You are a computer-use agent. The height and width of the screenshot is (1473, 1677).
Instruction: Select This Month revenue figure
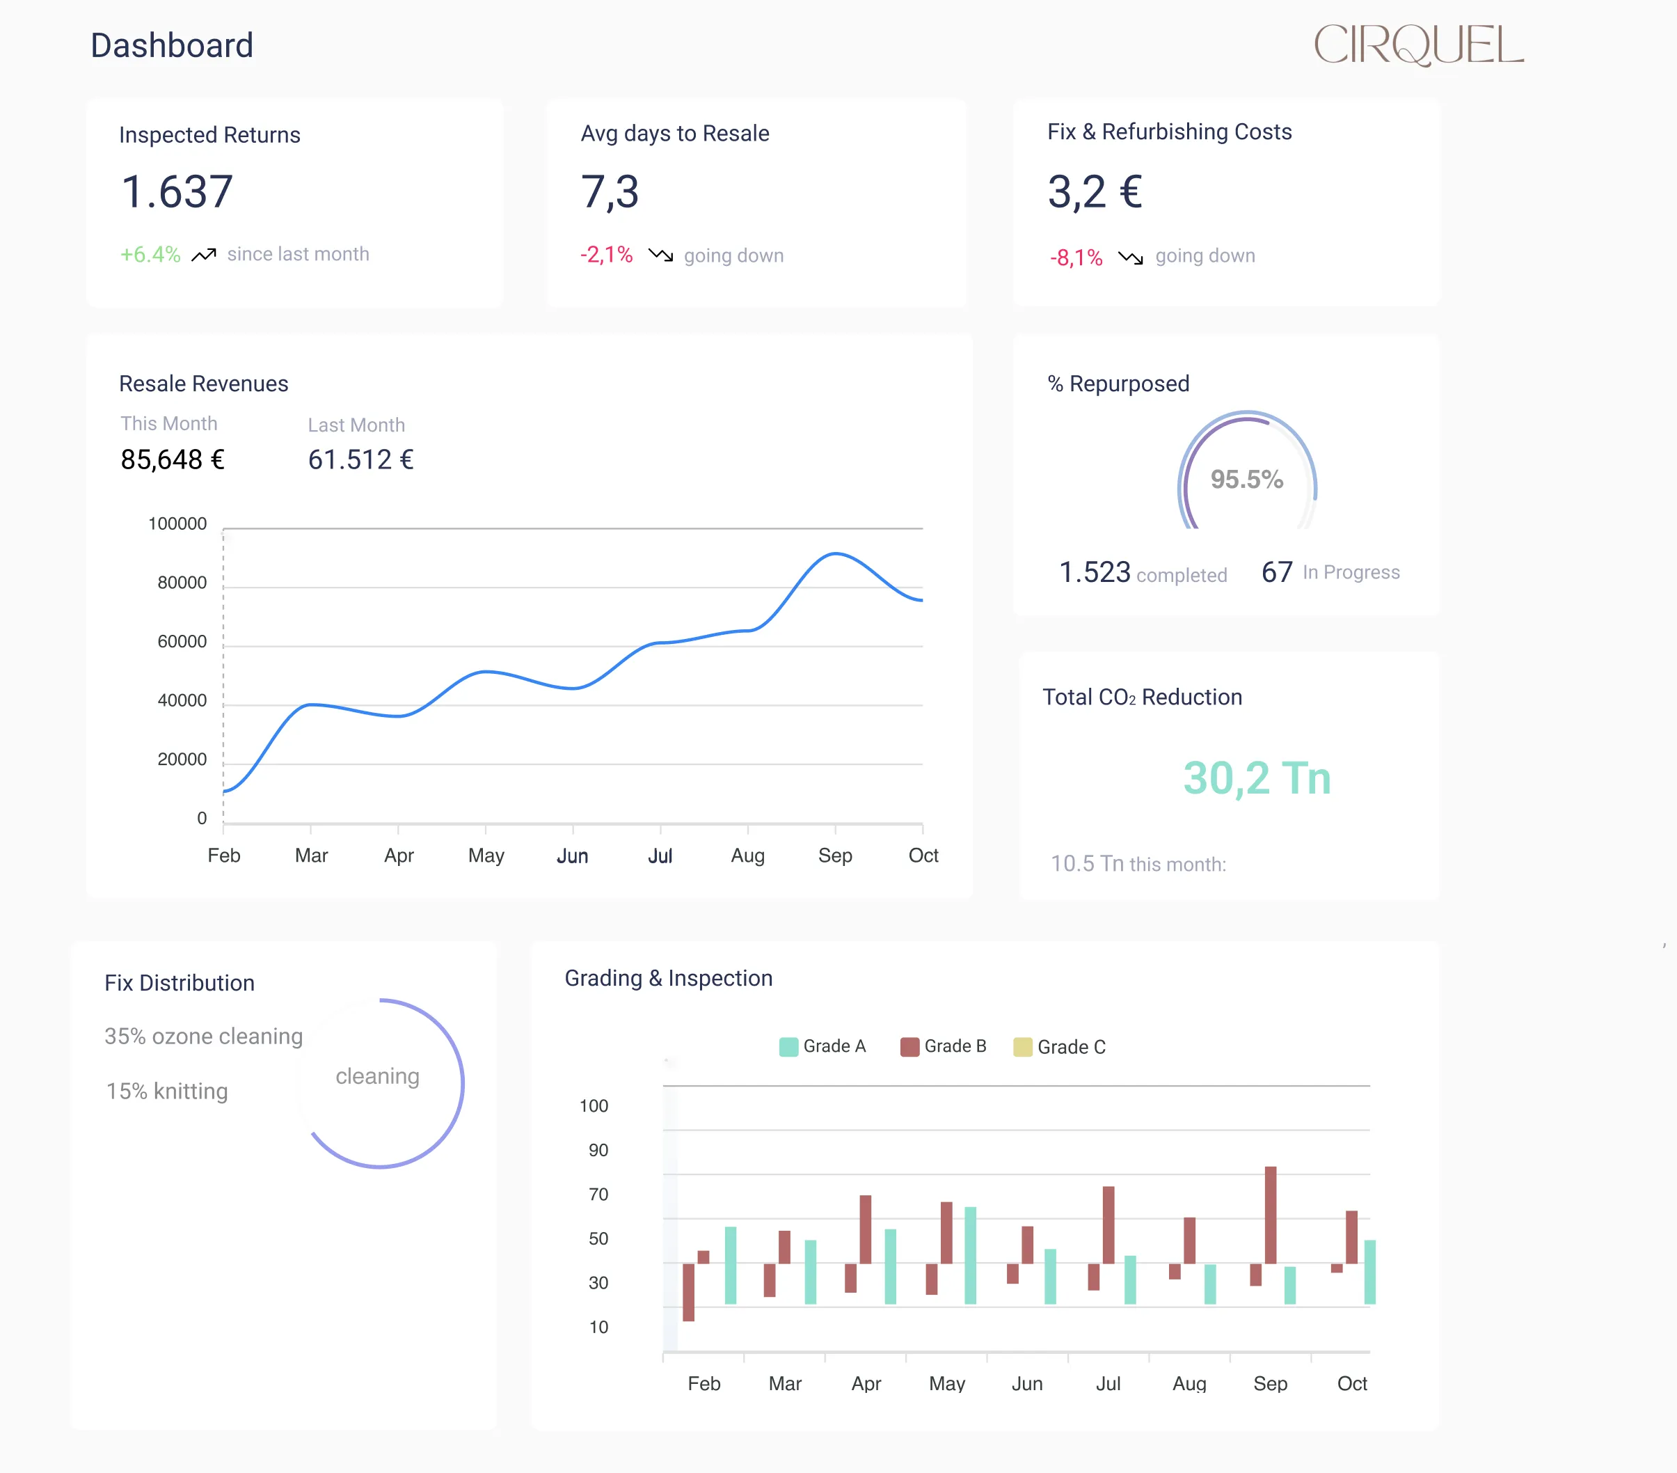173,459
